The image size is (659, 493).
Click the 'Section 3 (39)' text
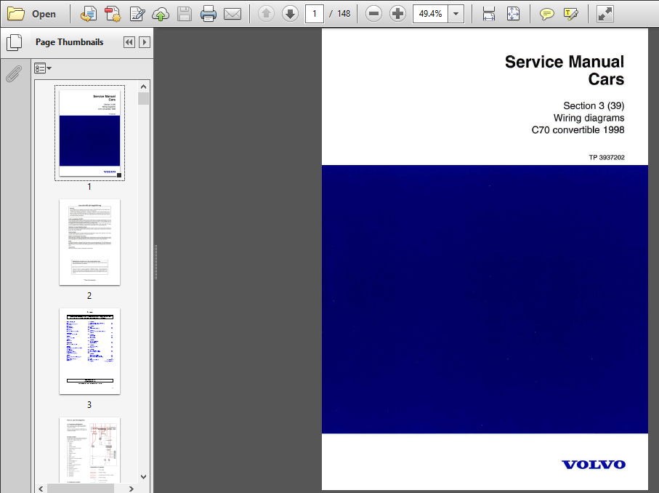[x=594, y=105]
